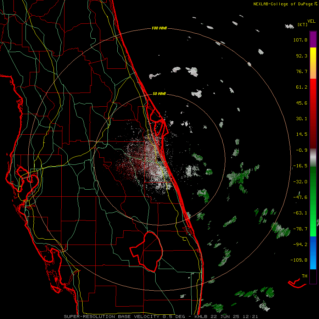
Task: Click the -109.8 velocity legend value
Action: (x=299, y=260)
